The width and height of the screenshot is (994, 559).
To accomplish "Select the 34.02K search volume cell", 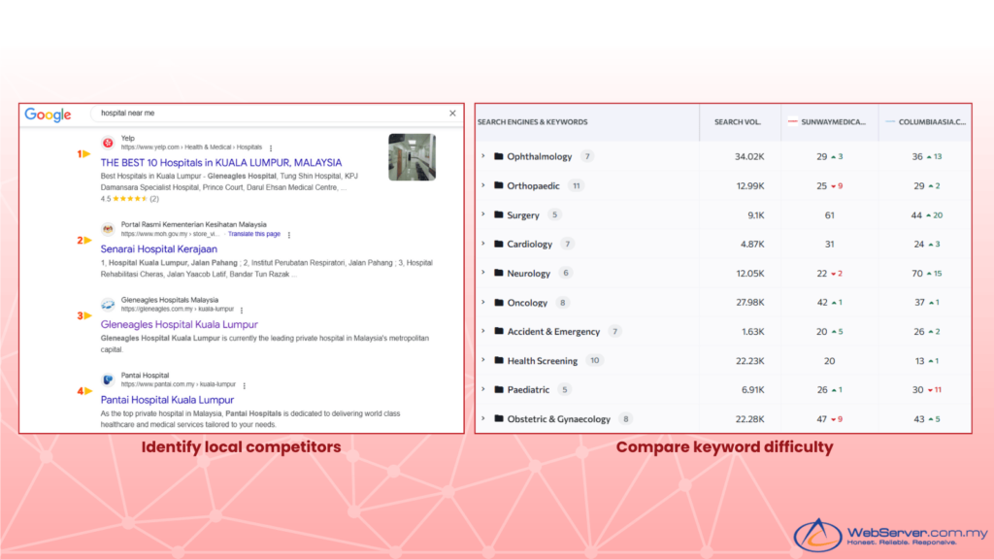I will (x=749, y=156).
